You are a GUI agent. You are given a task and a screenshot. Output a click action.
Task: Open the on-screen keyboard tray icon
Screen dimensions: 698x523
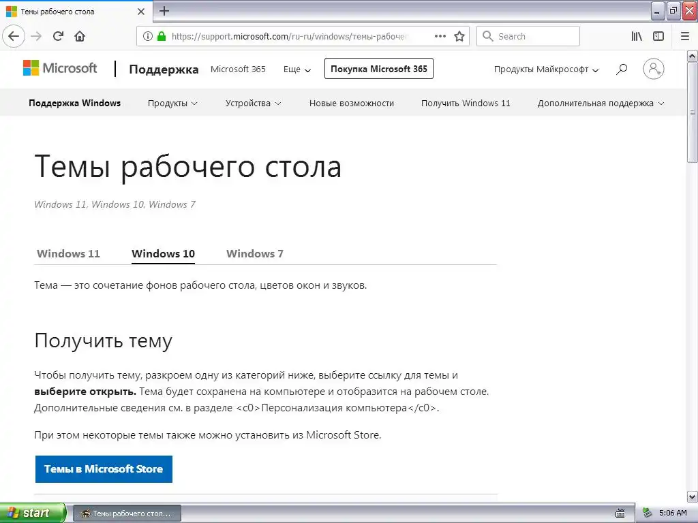click(x=620, y=513)
